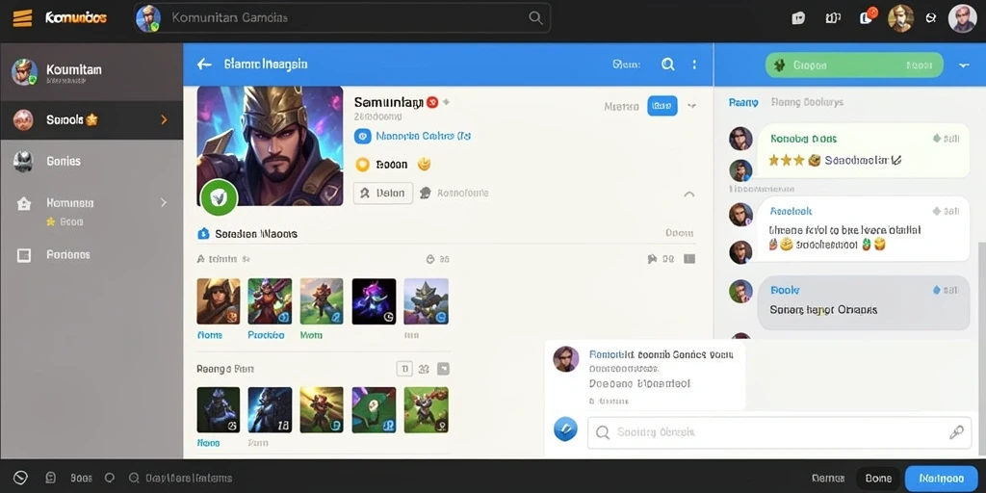Screen dimensions: 986x493
Task: Select Gonies in the sidebar
Action: click(91, 162)
